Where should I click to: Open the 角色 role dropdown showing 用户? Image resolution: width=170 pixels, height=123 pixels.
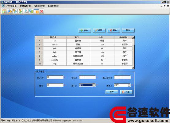tap(129, 85)
